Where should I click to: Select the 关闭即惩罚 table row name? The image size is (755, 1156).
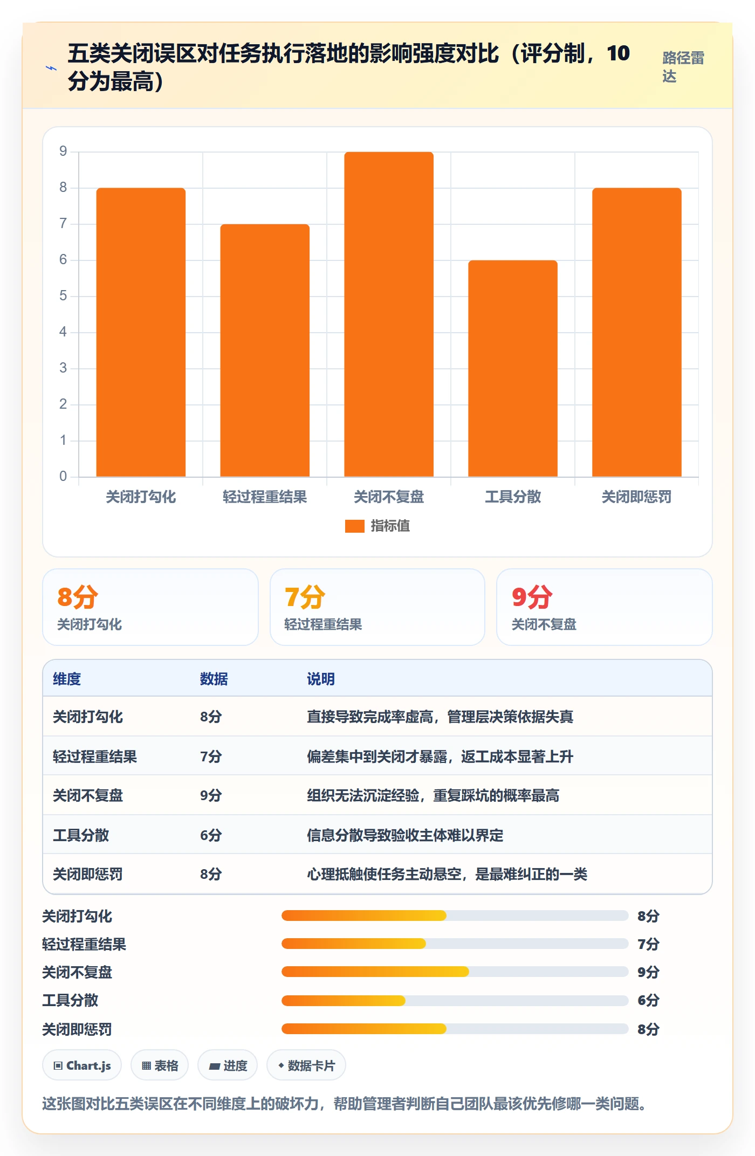click(88, 874)
